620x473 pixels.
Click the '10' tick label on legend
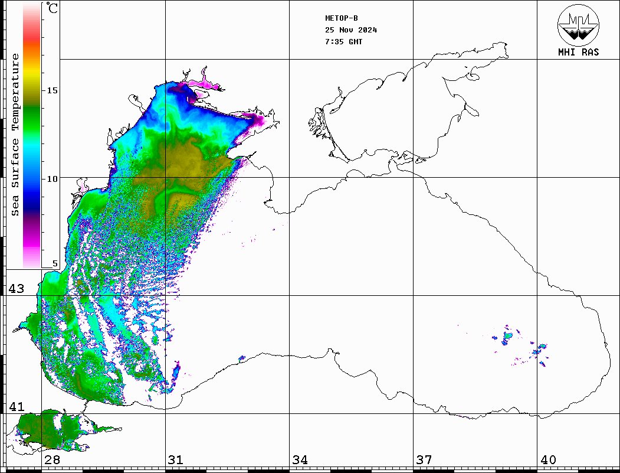pos(52,179)
